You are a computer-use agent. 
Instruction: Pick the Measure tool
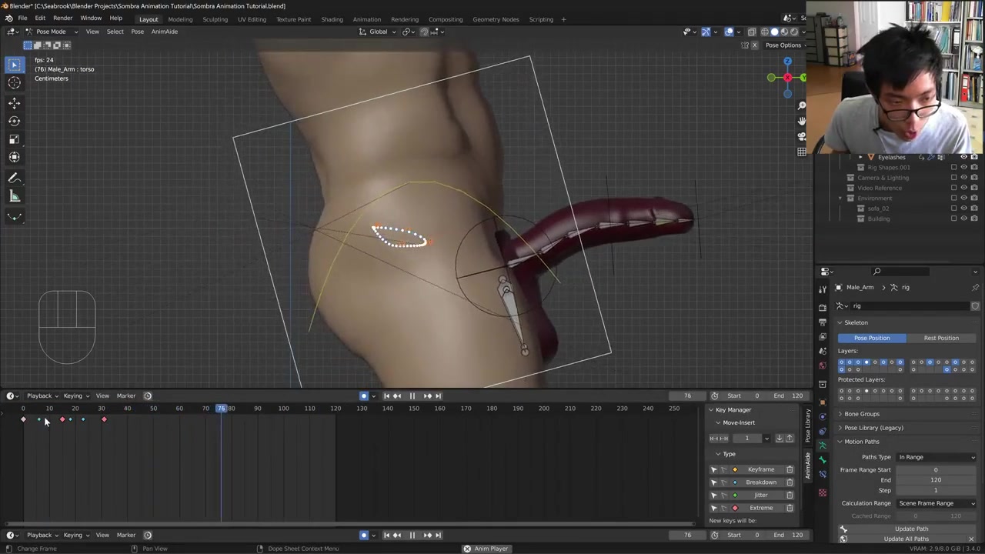tap(14, 196)
